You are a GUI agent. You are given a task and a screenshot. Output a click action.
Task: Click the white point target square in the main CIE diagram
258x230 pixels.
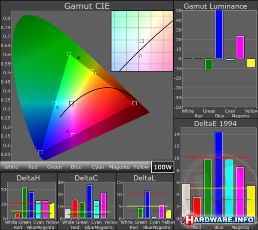tap(71, 103)
